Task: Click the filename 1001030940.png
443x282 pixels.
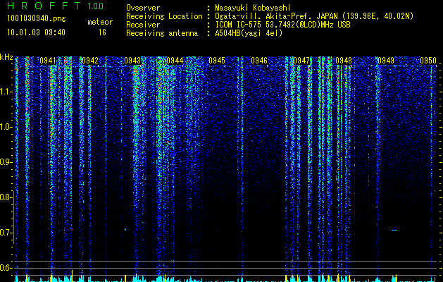Action: 37,19
